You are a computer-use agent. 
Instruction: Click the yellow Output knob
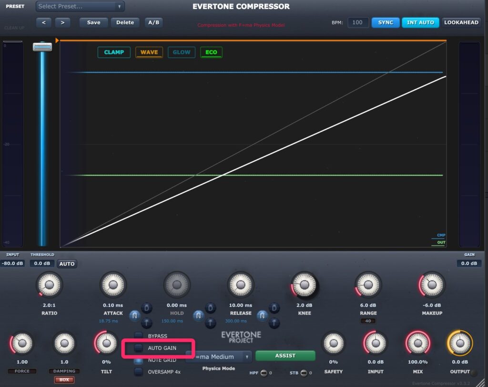(x=459, y=343)
